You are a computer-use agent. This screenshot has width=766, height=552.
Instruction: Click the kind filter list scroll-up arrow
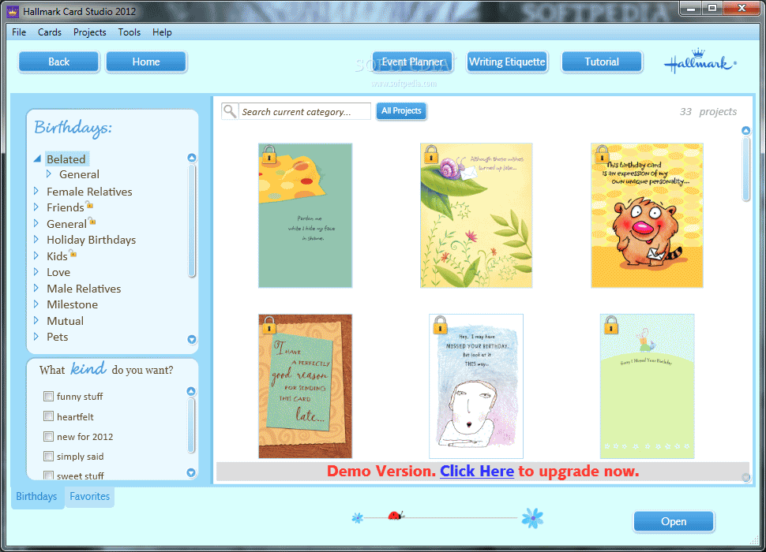tap(191, 391)
